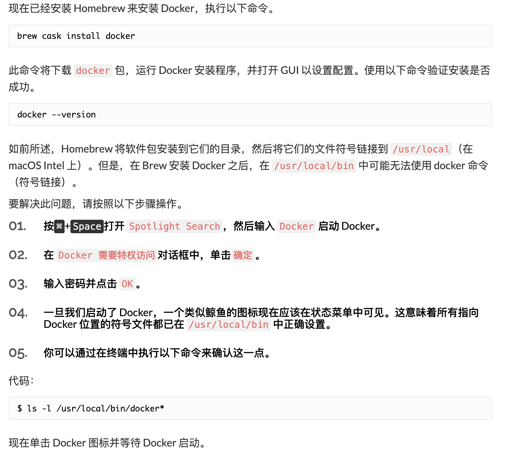Click the 'brew cask install docker' code block
This screenshot has width=509, height=450.
pyautogui.click(x=250, y=36)
